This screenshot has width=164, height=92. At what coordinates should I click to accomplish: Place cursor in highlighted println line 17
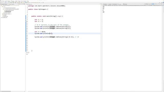[44, 33]
